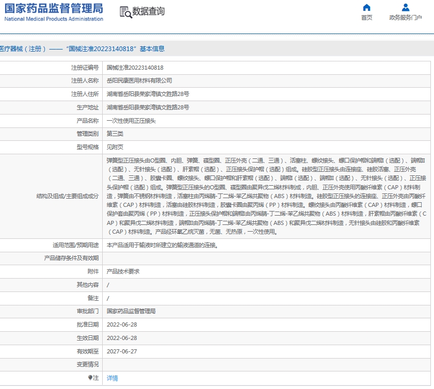Select the 第三类 value

[115, 134]
